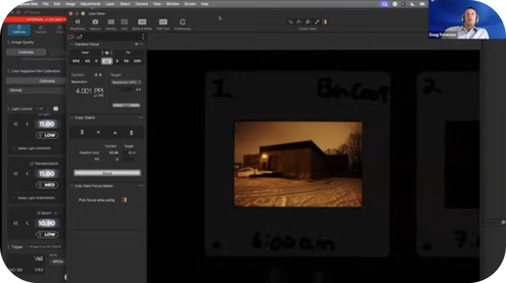506x283 pixels.
Task: Move camera focus far by small step
Action: [117, 61]
